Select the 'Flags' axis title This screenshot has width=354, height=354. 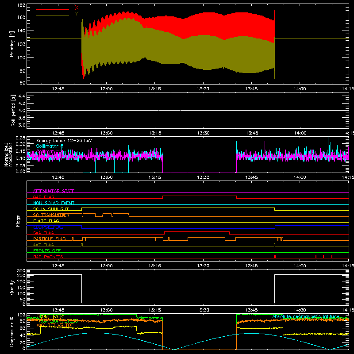(18, 221)
